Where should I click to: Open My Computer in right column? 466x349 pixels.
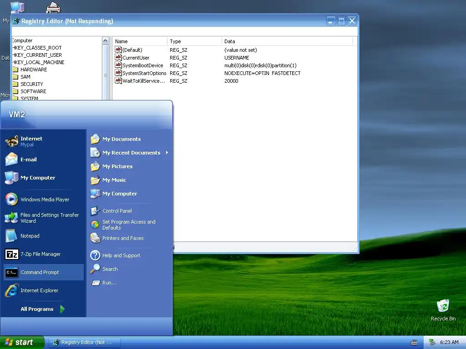coord(130,194)
